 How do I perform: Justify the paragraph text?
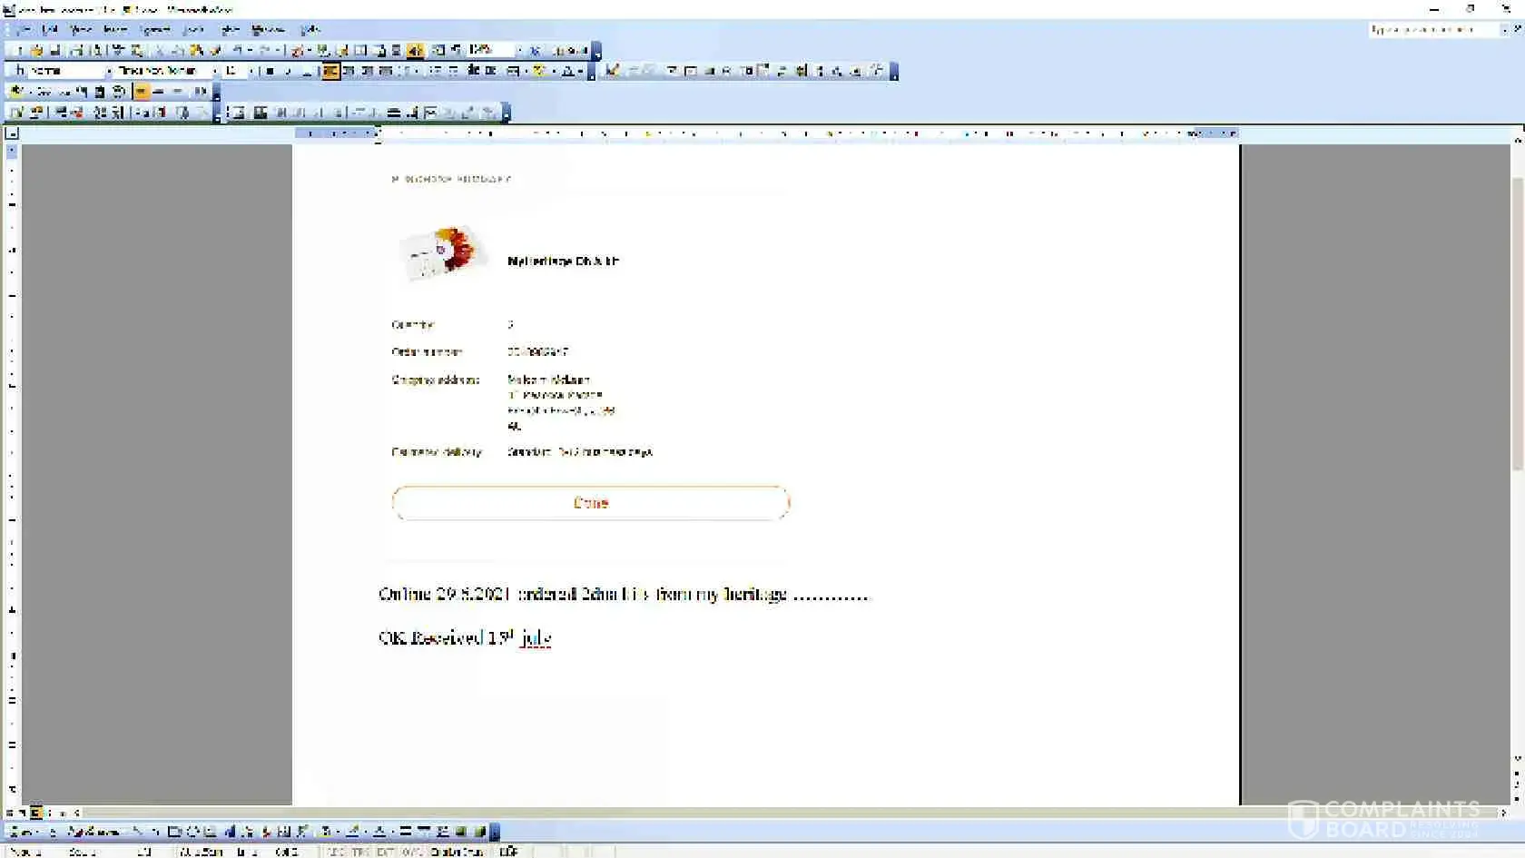tap(386, 71)
